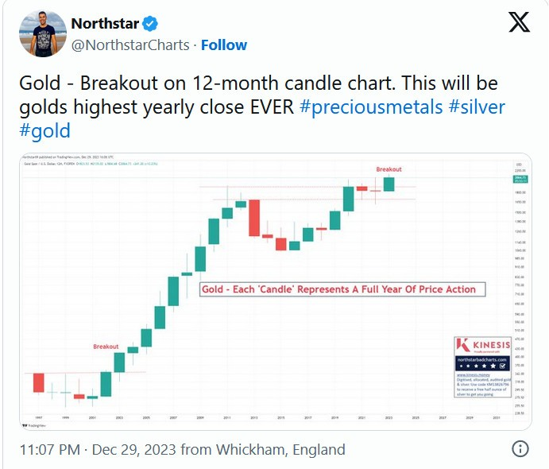549x469 pixels.
Task: Open the #silver hashtag
Action: [476, 107]
